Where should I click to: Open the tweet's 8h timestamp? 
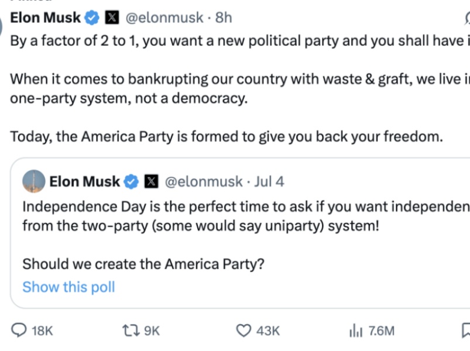pos(224,18)
